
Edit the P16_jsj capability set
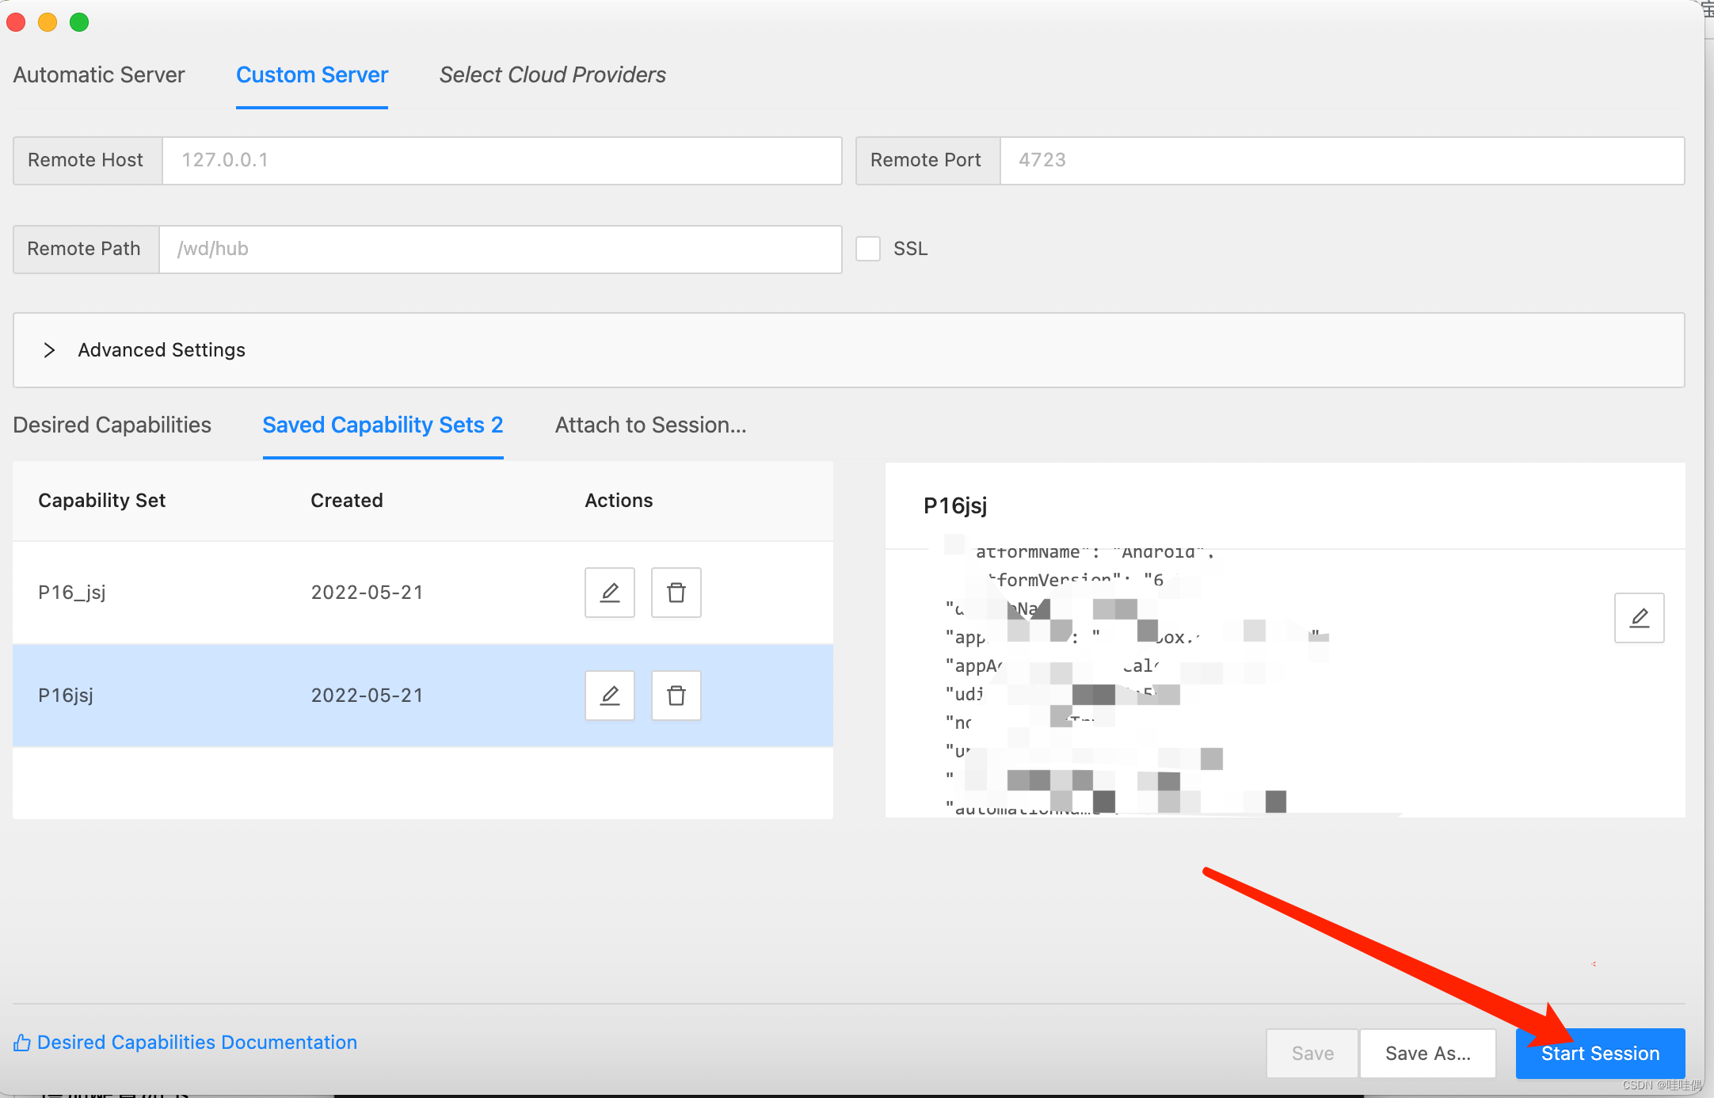pyautogui.click(x=609, y=593)
